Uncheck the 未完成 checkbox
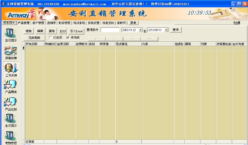The width and height of the screenshot is (248, 145). tap(68, 38)
